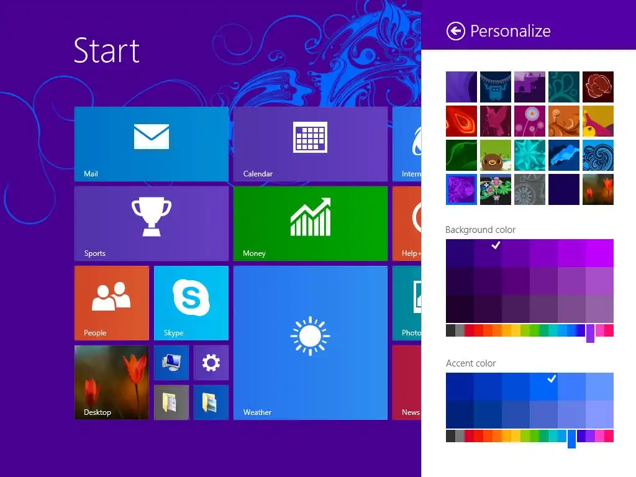The image size is (636, 477).
Task: Open the Photos tile
Action: (x=407, y=303)
